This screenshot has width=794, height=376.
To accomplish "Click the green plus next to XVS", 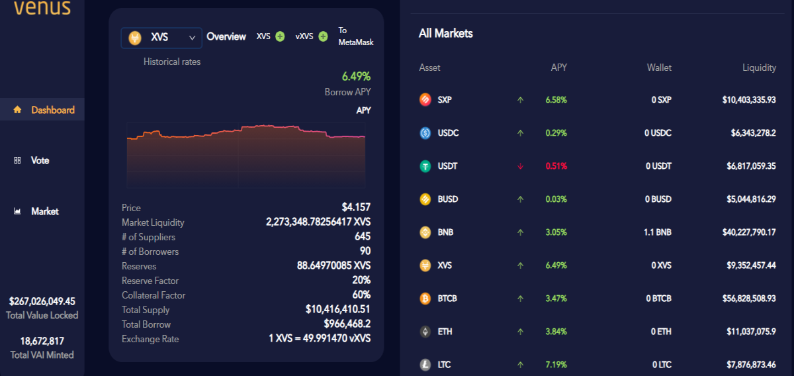I will click(280, 36).
